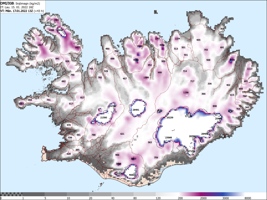Click the map value '4182'
The width and height of the screenshot is (267, 200).
(136, 60)
